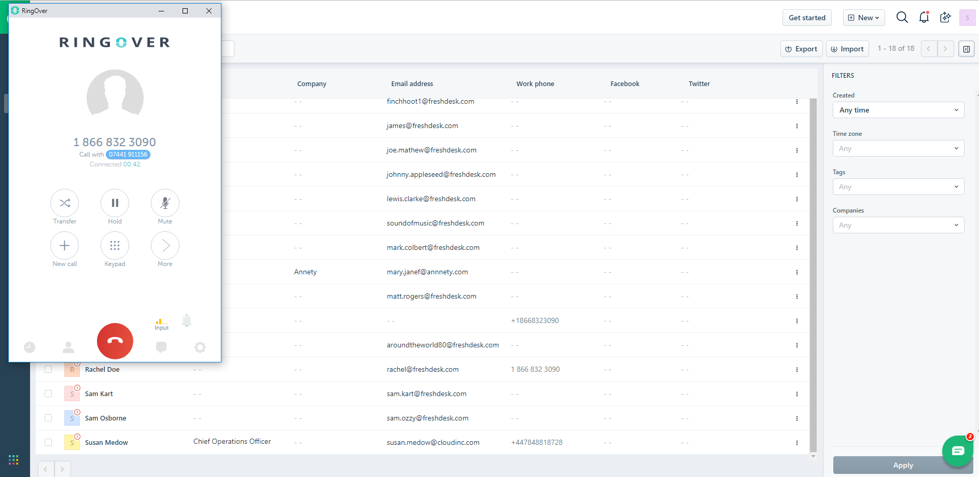Open row options menu for Sam Osborne
Viewport: 979px width, 477px height.
797,418
